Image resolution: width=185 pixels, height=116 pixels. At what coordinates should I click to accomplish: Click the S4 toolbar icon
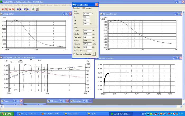tap(13, 9)
